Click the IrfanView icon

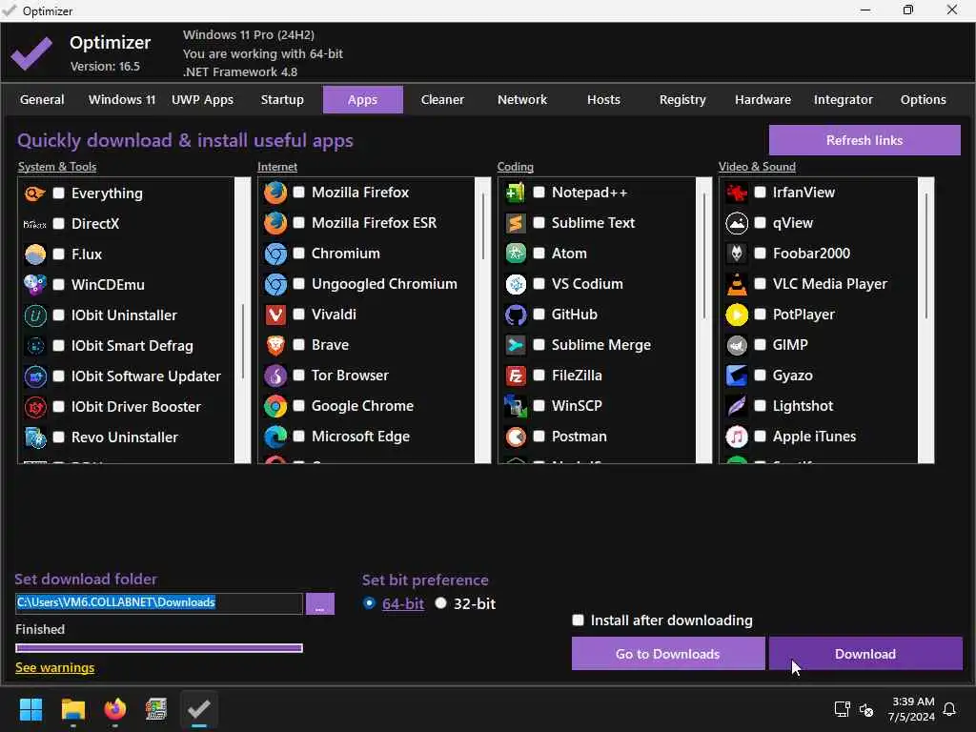pos(737,193)
